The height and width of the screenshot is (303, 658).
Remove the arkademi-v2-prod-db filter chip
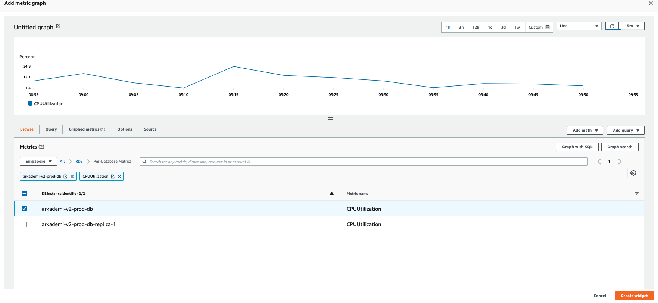pyautogui.click(x=72, y=177)
